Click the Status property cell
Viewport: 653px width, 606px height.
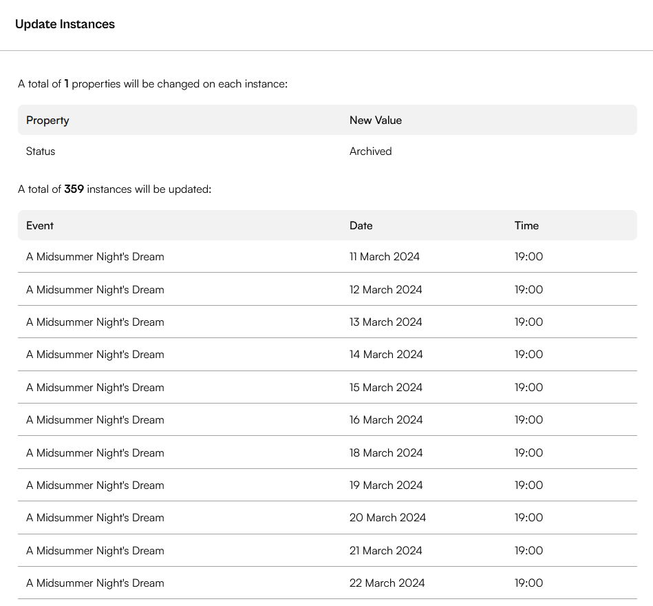pyautogui.click(x=41, y=151)
